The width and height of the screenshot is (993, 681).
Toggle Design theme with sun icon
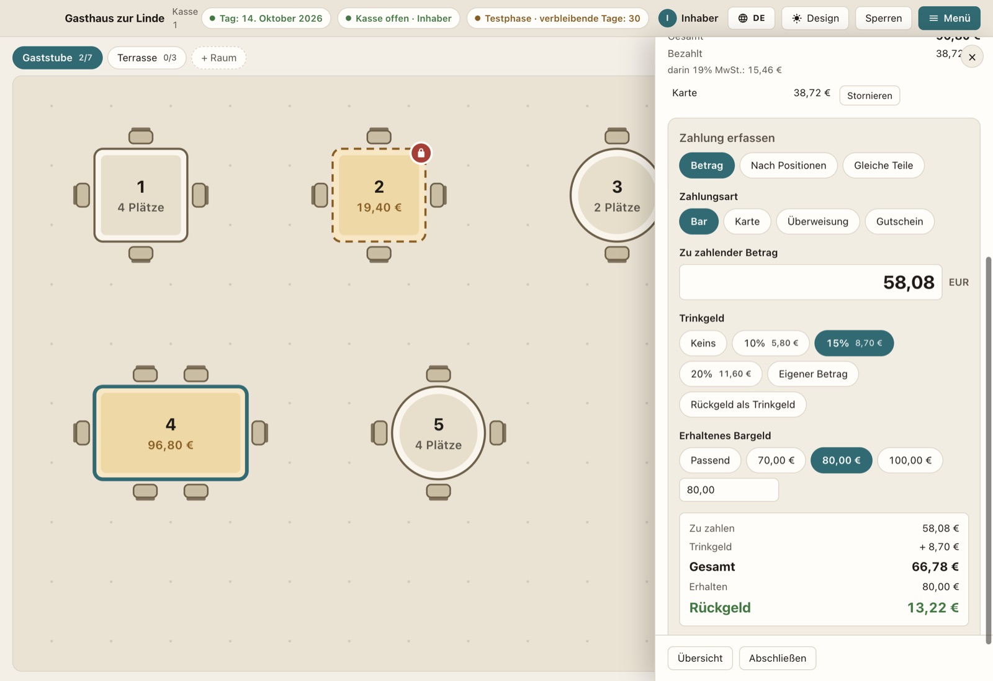(815, 19)
